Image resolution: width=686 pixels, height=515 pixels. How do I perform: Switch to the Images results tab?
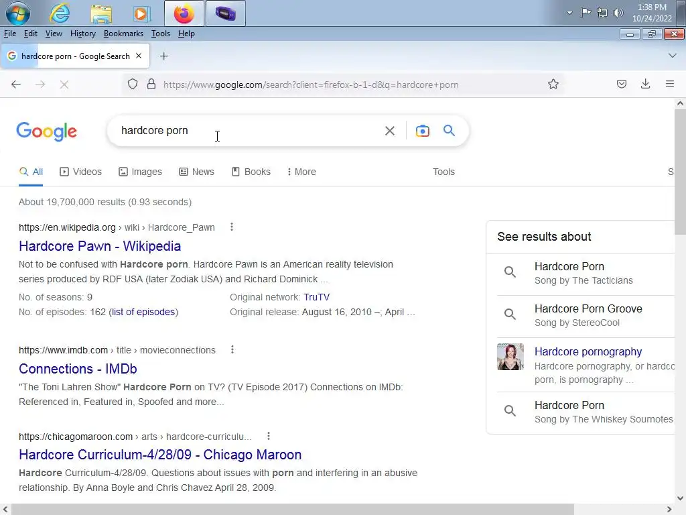pyautogui.click(x=140, y=172)
